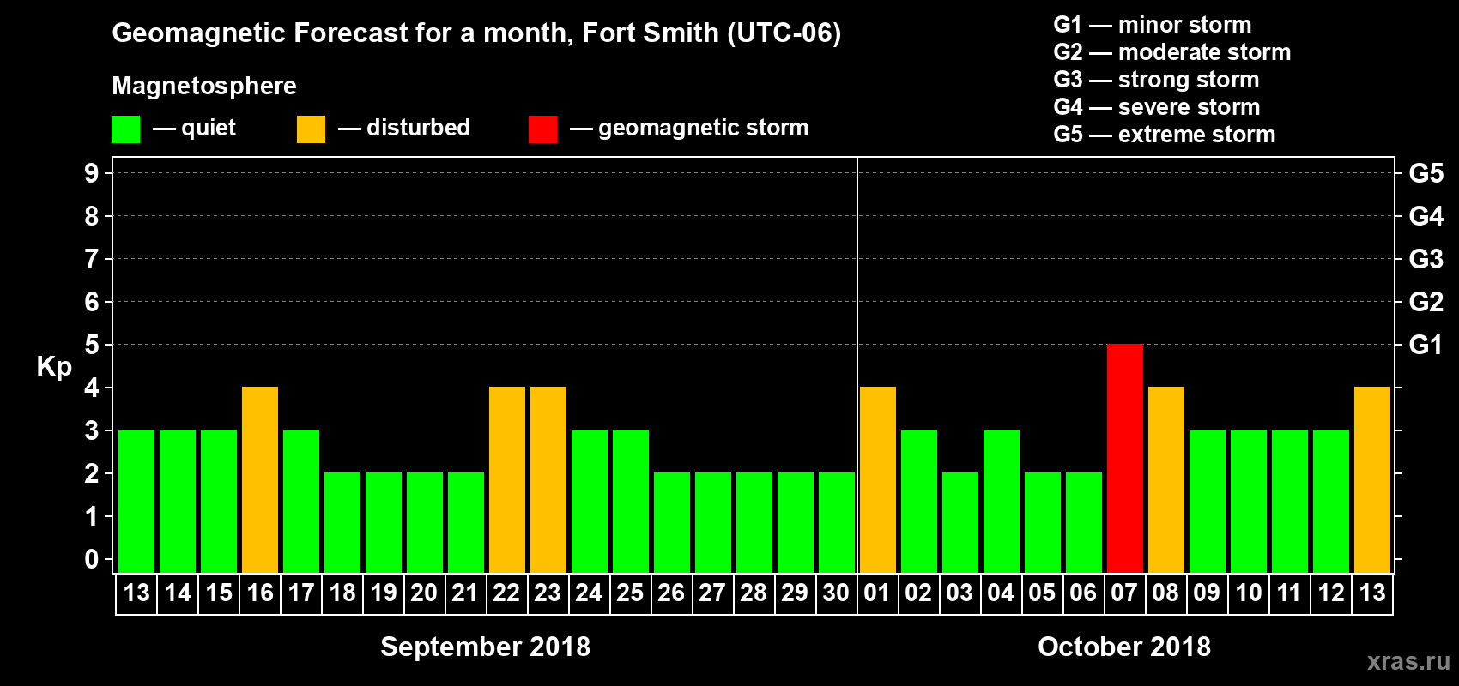Click the Kp axis value 5
Screen dimensions: 1459x686
92,345
